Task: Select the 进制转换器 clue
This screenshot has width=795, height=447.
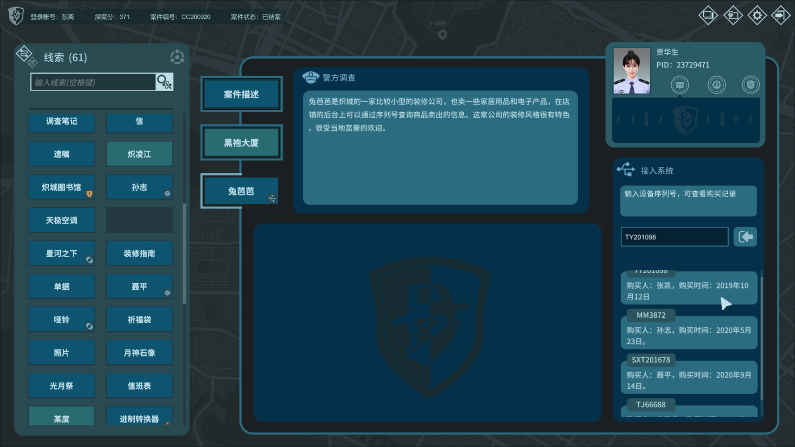Action: 139,416
